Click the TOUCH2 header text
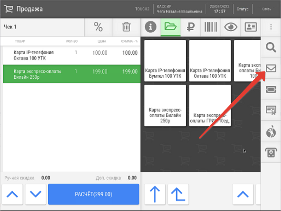 [x=142, y=9]
